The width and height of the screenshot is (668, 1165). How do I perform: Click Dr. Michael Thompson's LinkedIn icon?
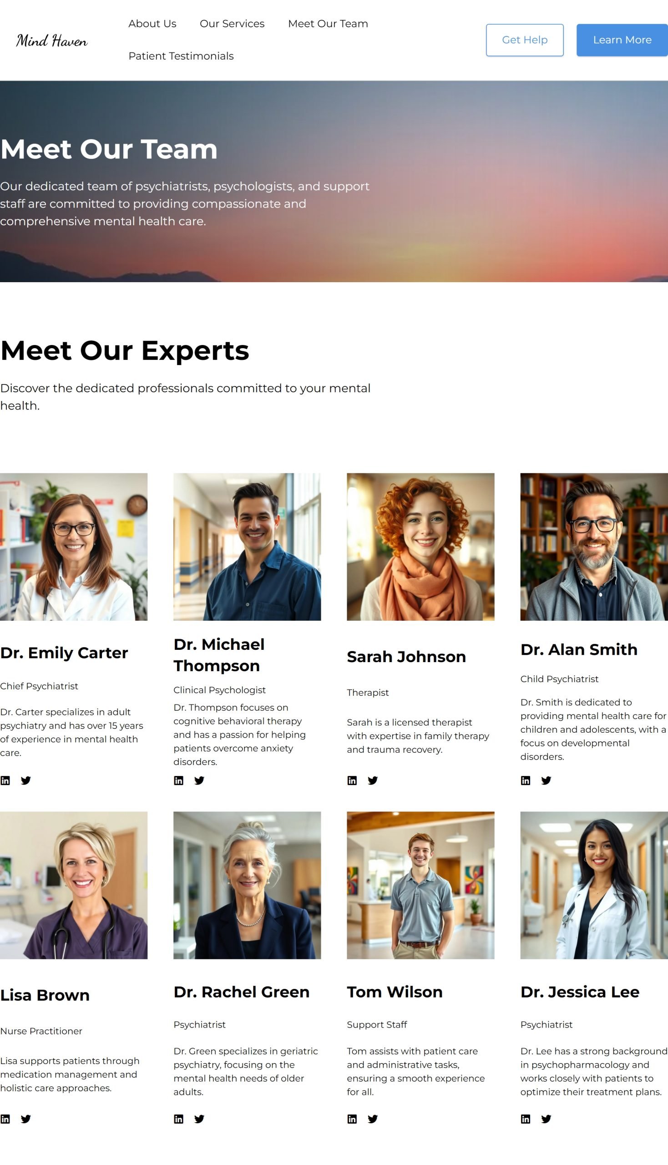point(178,780)
